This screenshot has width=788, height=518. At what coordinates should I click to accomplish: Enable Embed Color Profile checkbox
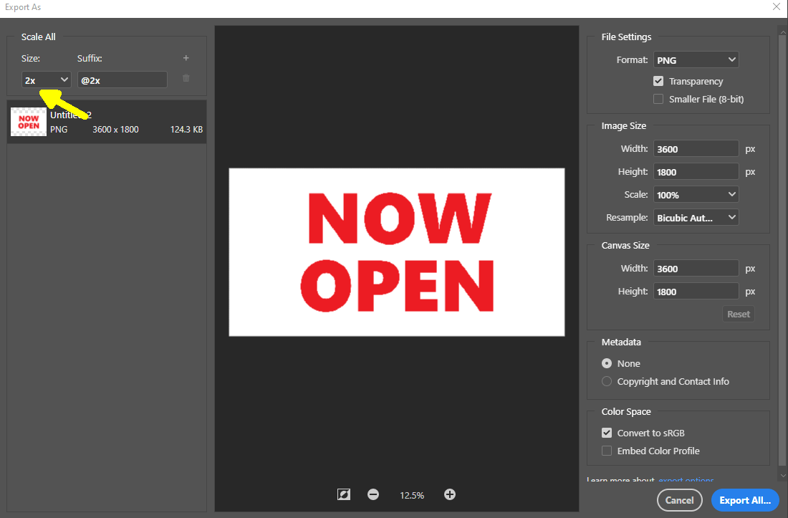click(x=607, y=451)
